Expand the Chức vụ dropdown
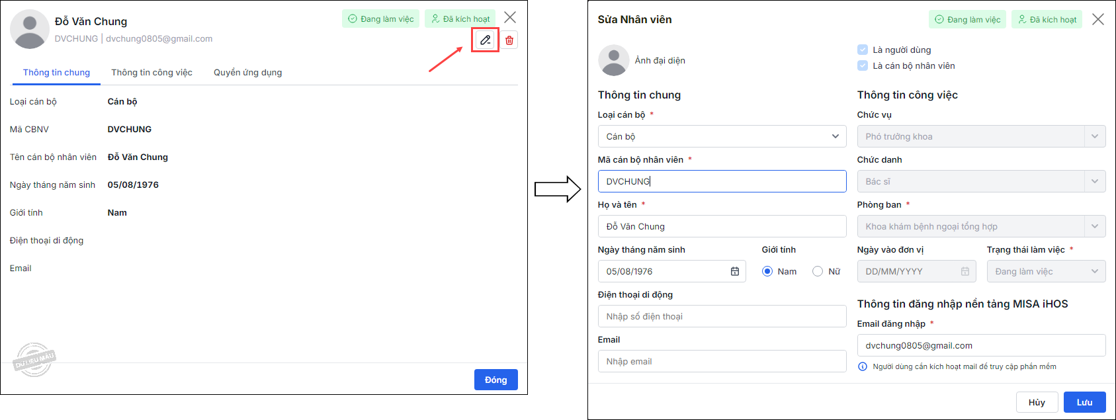Screen dimensions: 1116x420 tap(982, 136)
